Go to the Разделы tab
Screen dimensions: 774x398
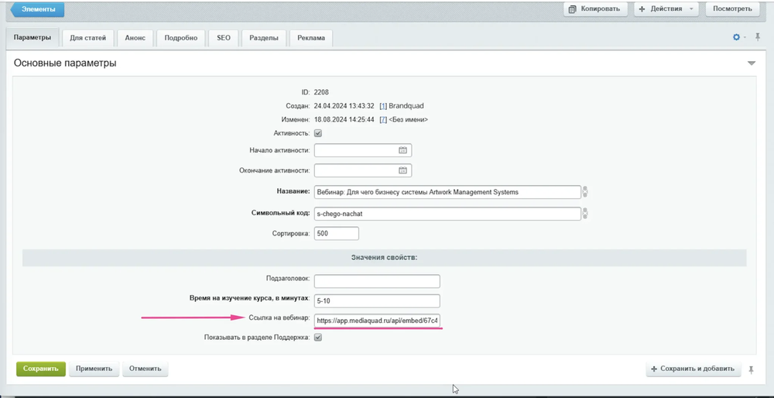tap(264, 38)
